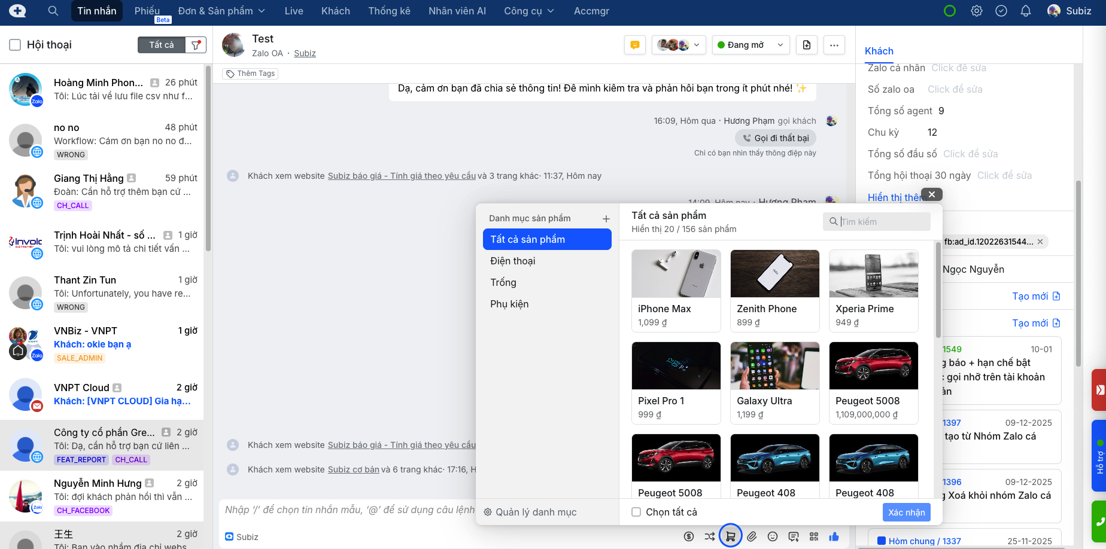Click the create ticket document icon
Image resolution: width=1106 pixels, height=549 pixels.
point(806,45)
